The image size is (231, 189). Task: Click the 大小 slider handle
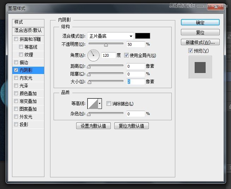tap(89, 82)
